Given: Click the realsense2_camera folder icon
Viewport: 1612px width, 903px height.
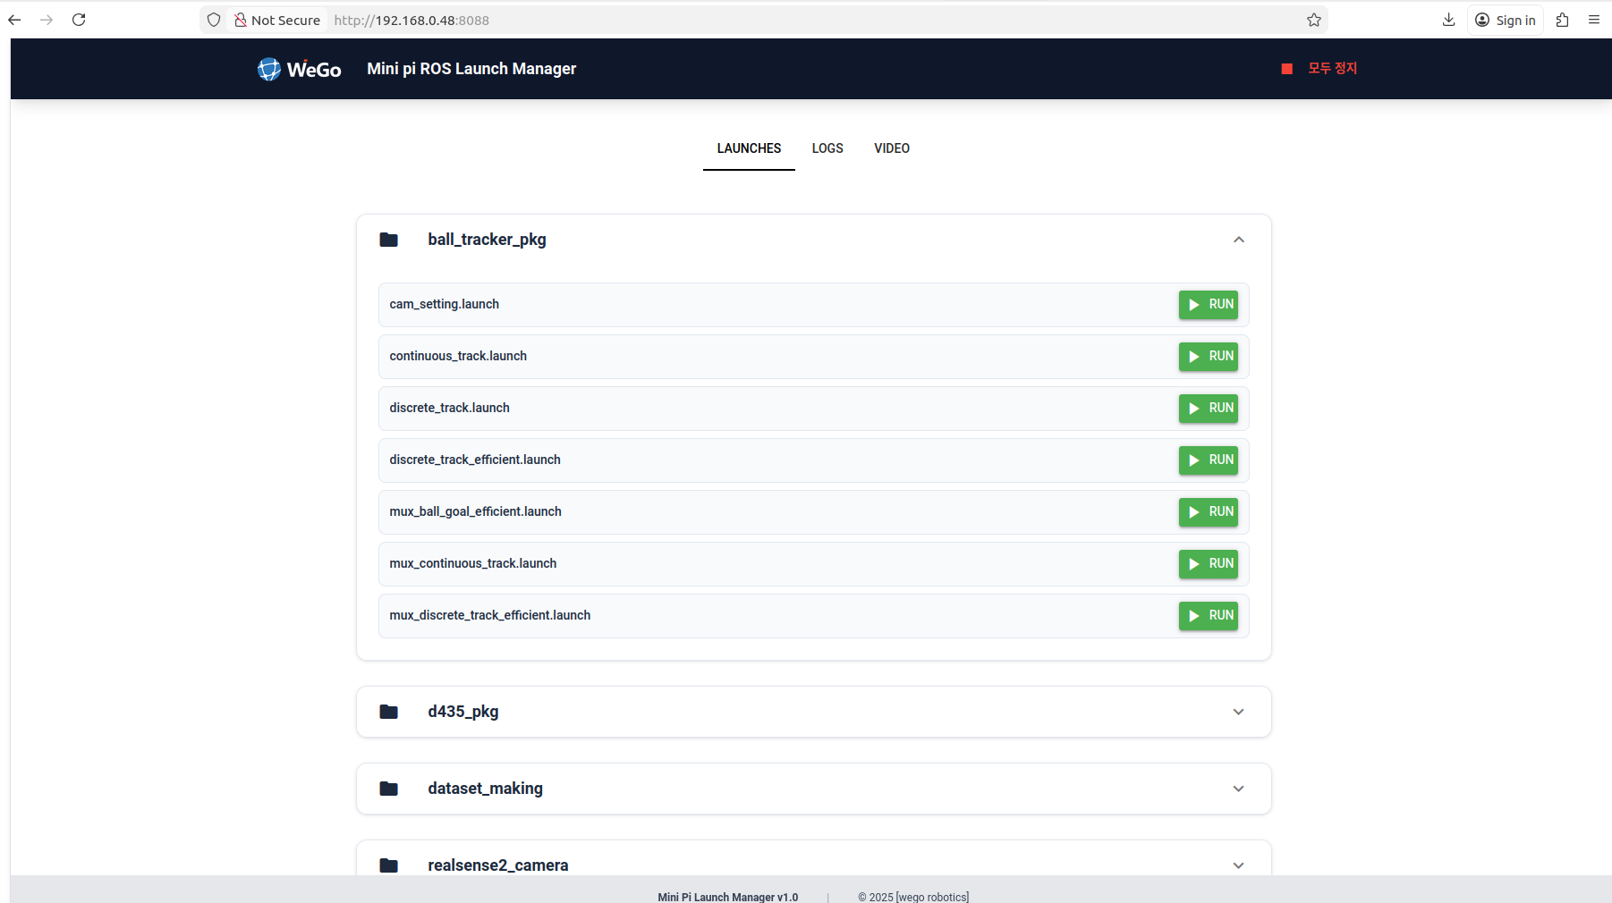Looking at the screenshot, I should pyautogui.click(x=388, y=865).
